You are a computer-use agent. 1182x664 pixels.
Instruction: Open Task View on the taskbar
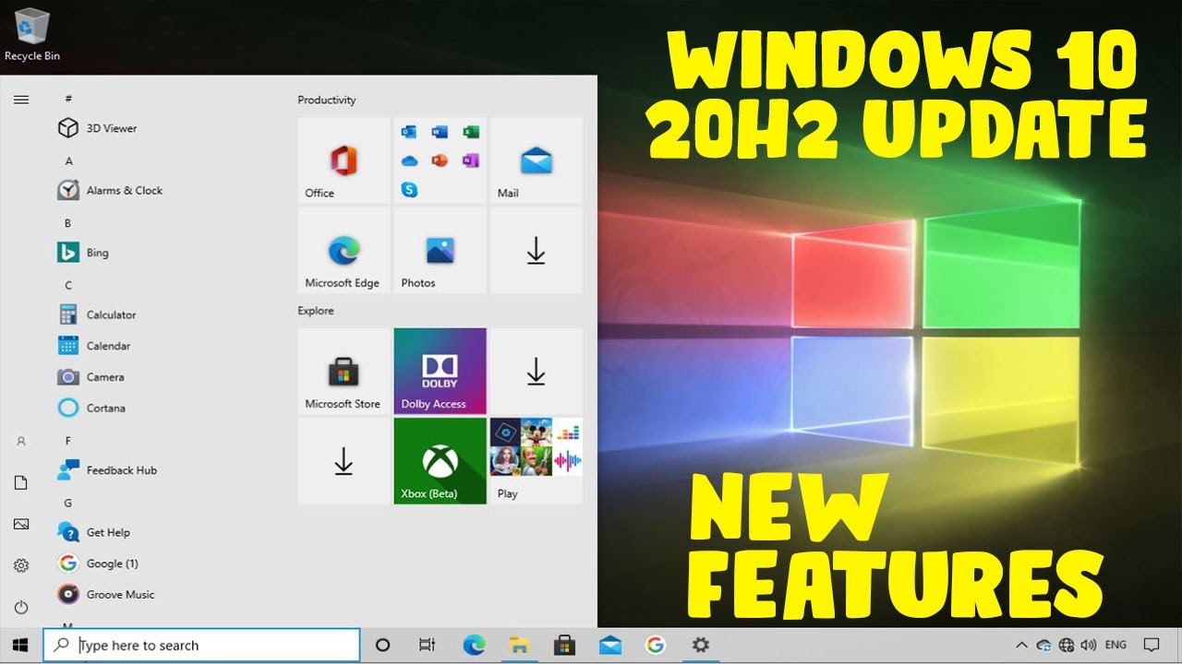tap(427, 646)
